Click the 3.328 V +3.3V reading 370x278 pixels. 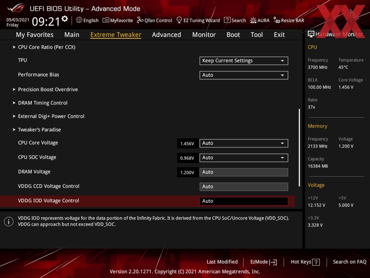(315, 225)
